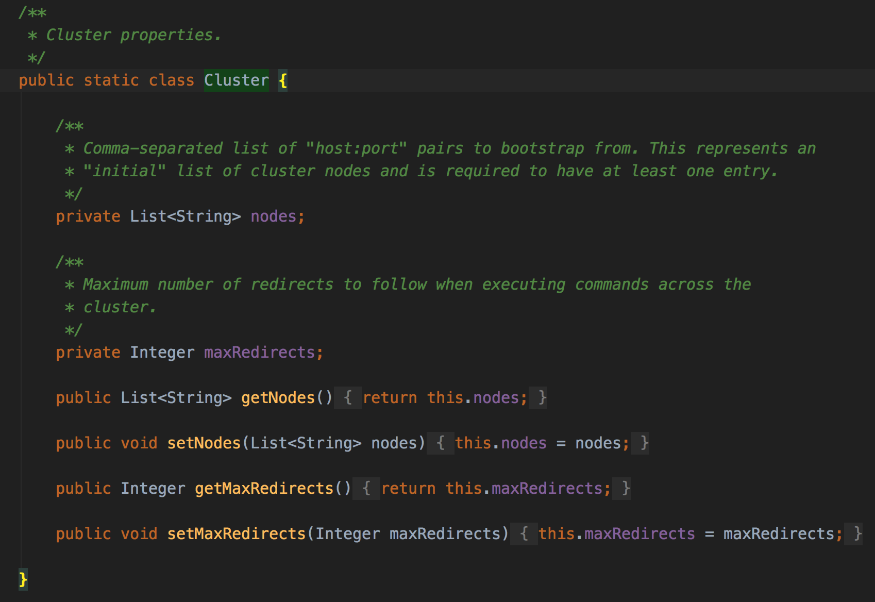Click the nodes field declaration
Image resolution: width=875 pixels, height=602 pixels.
(x=179, y=216)
